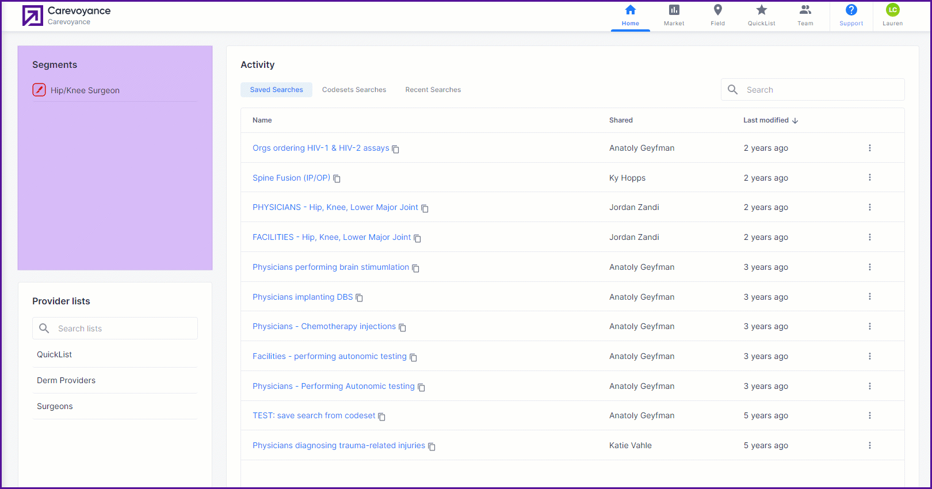The image size is (932, 489).
Task: Copy icon beside Physicians implanting DBS
Action: tap(360, 298)
